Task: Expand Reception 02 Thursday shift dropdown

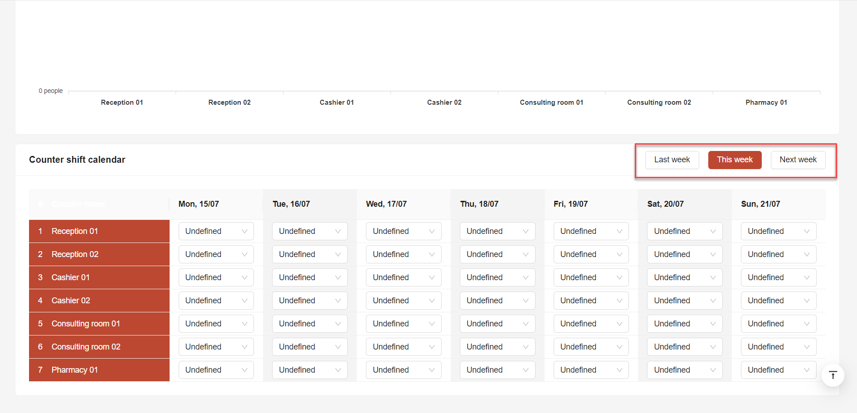Action: point(497,254)
